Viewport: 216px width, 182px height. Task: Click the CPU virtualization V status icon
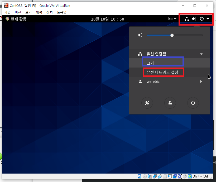[180, 176]
